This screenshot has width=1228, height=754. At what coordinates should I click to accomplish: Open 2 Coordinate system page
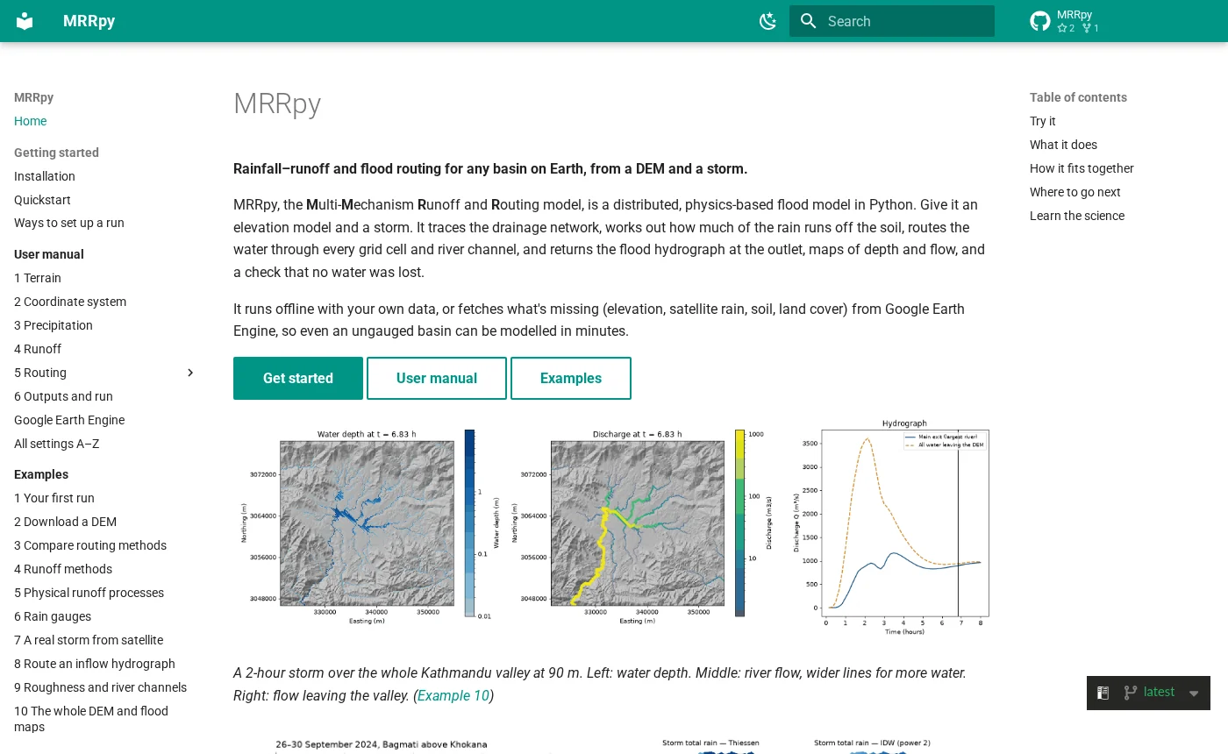point(70,302)
